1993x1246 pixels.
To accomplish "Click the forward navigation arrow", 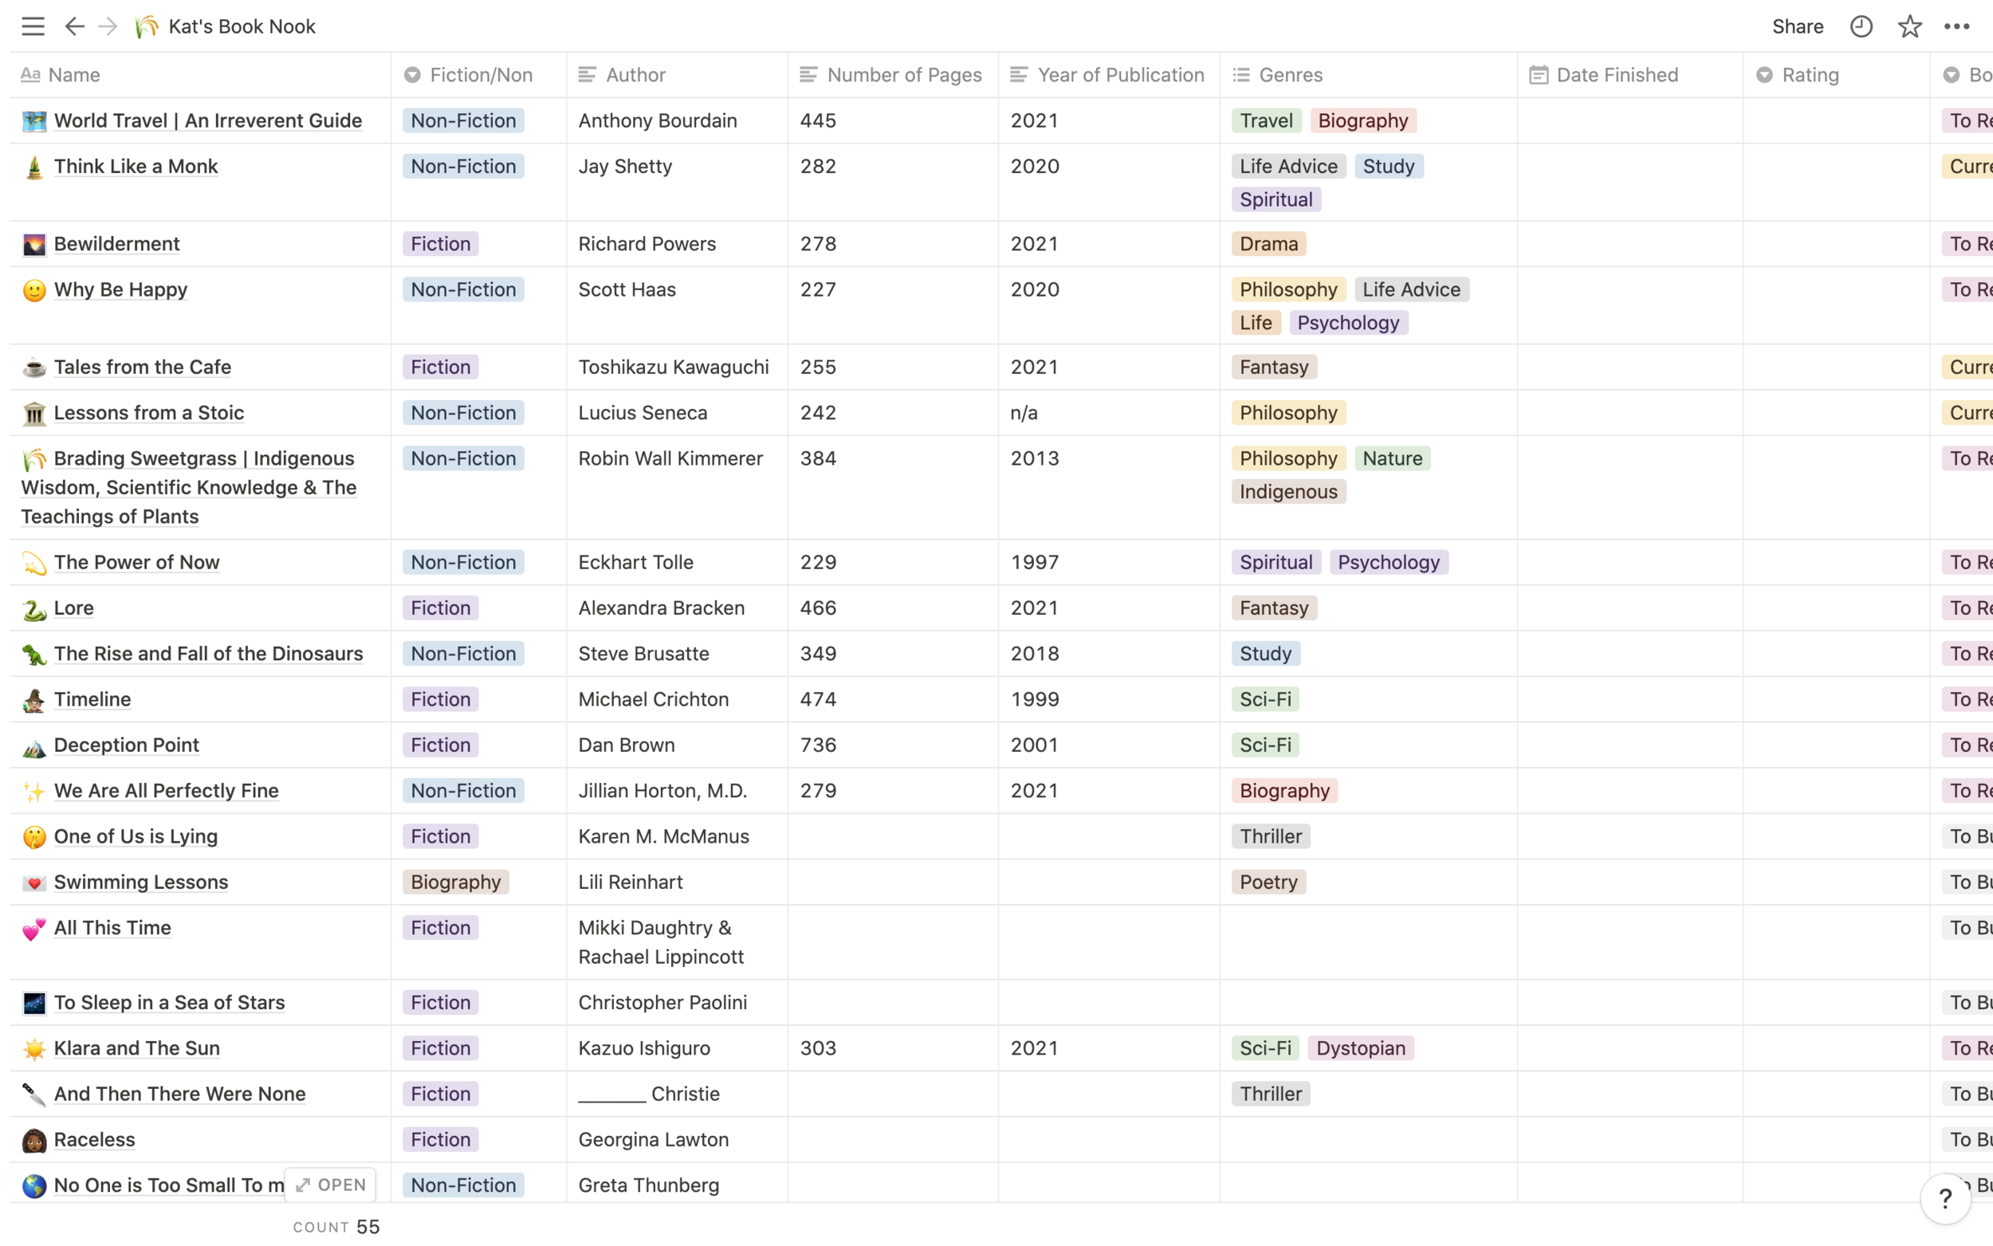I will pos(108,26).
